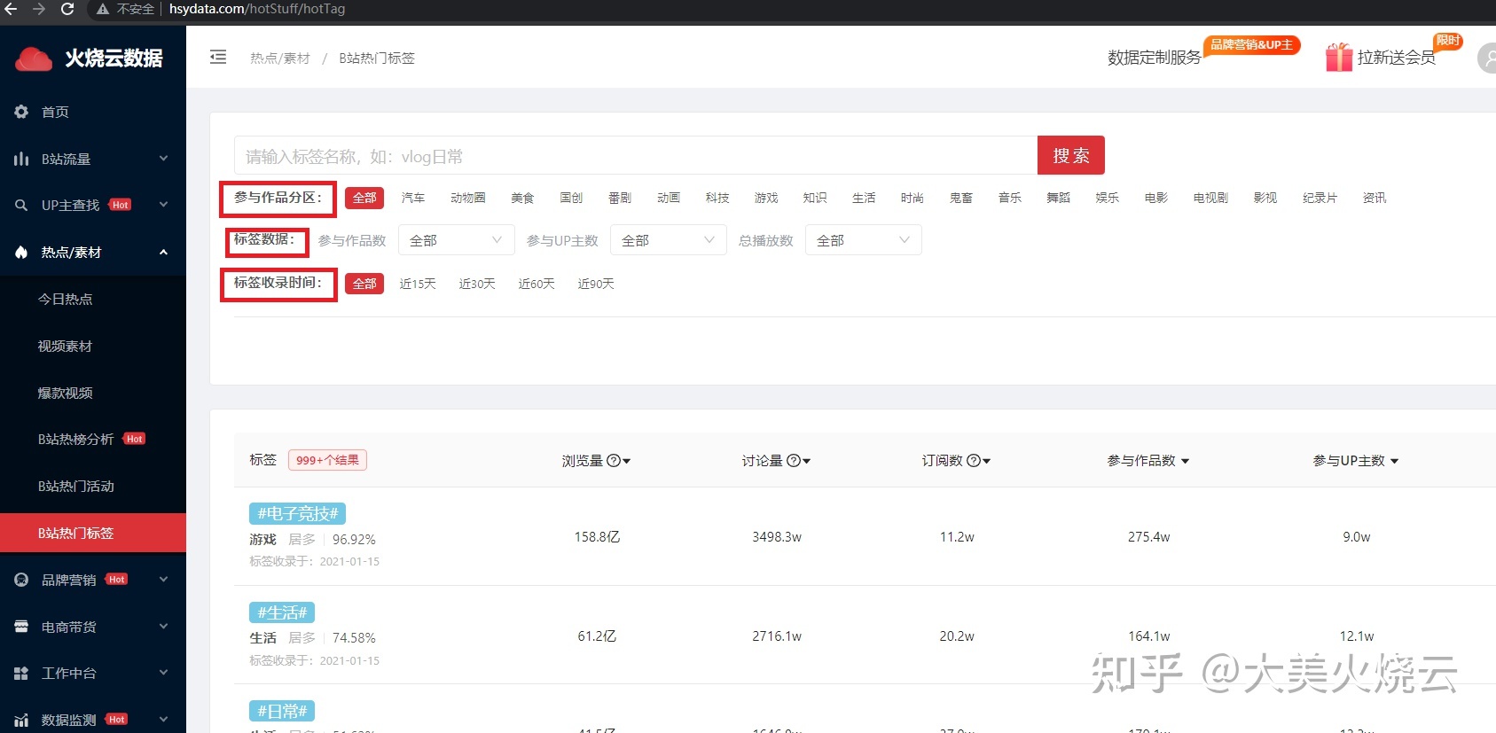1496x733 pixels.
Task: Open the 参与UP主数 dropdown
Action: coord(669,240)
